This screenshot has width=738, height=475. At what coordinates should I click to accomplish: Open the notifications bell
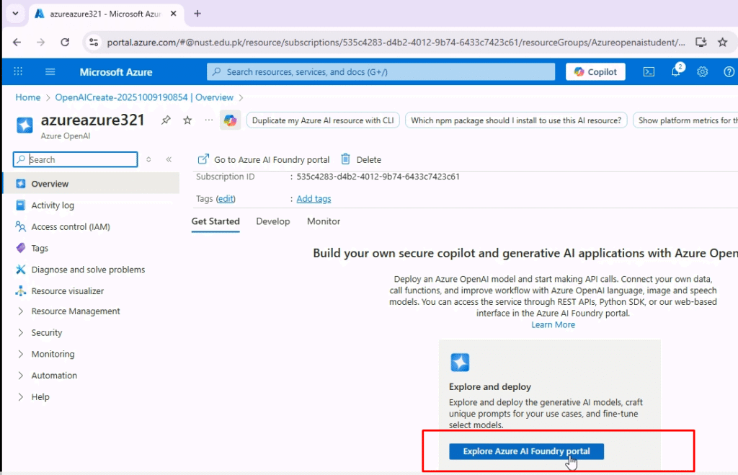pyautogui.click(x=675, y=72)
